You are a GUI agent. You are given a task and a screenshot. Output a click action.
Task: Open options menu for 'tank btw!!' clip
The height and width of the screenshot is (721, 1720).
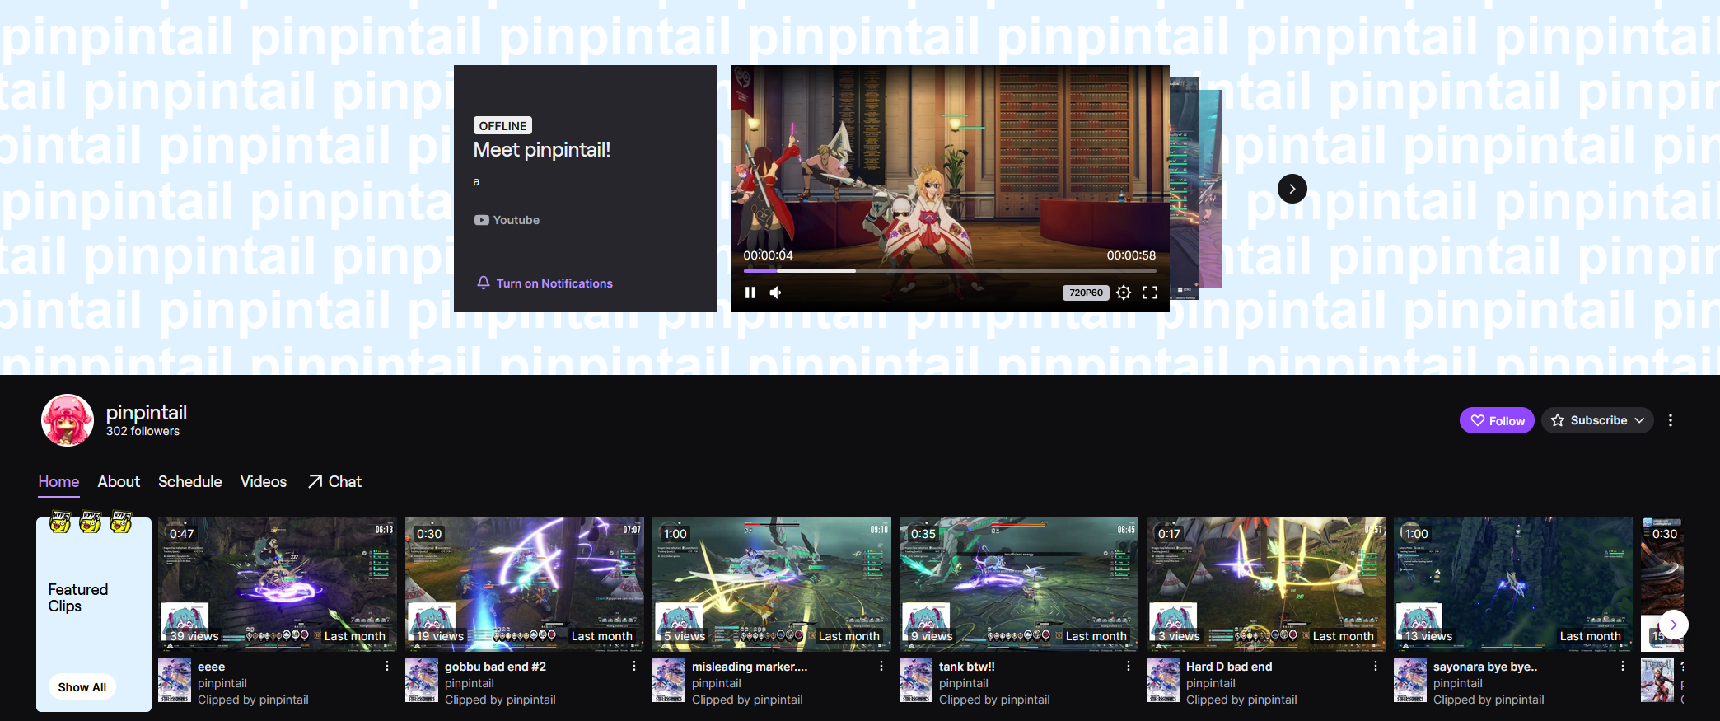pos(1129,667)
